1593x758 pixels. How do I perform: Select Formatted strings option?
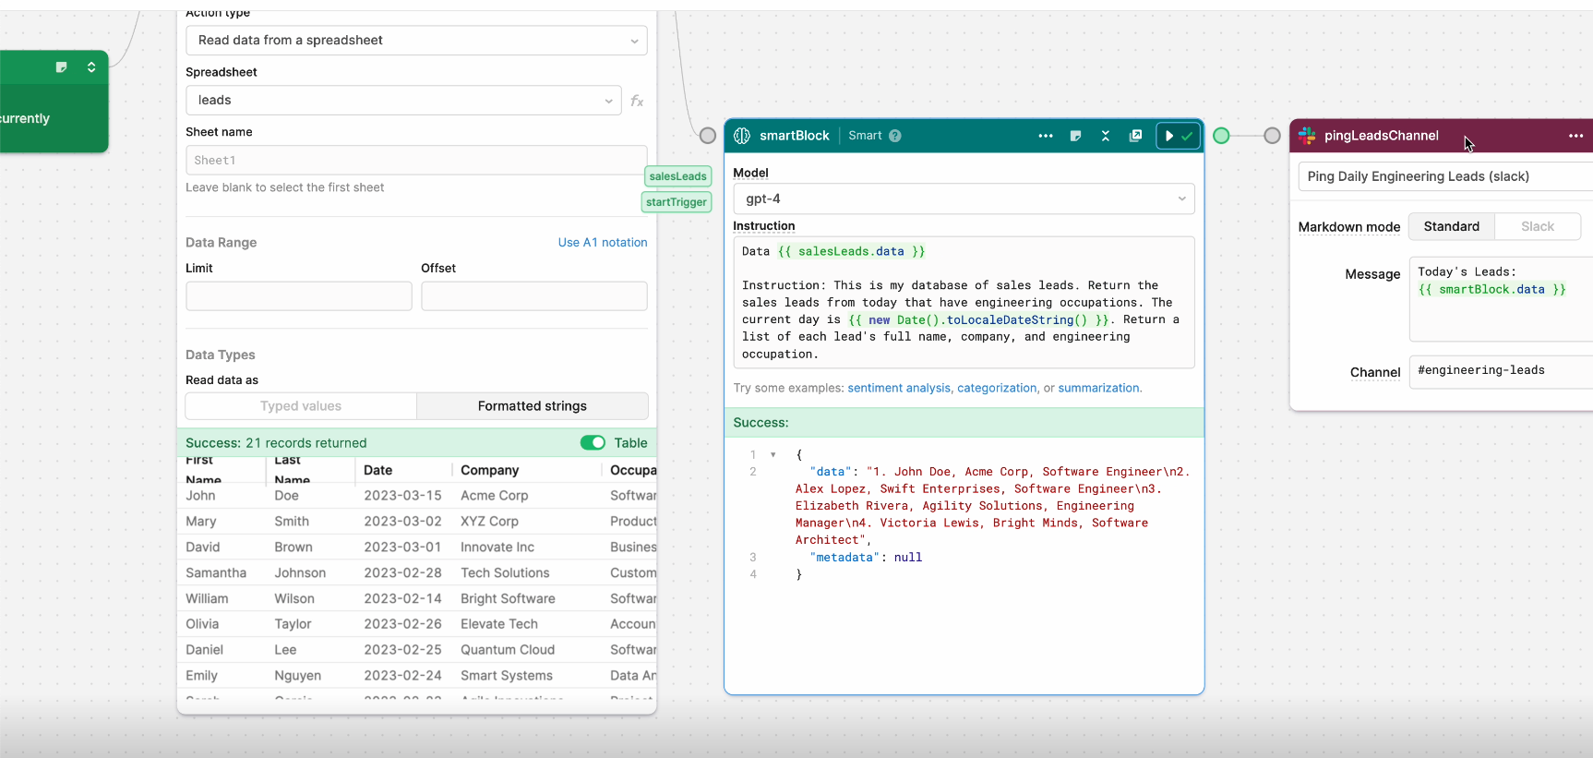point(533,406)
